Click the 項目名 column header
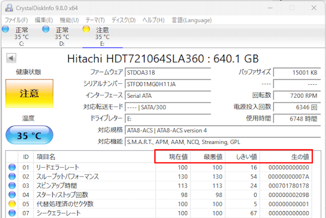326x218 pixels. (x=94, y=157)
